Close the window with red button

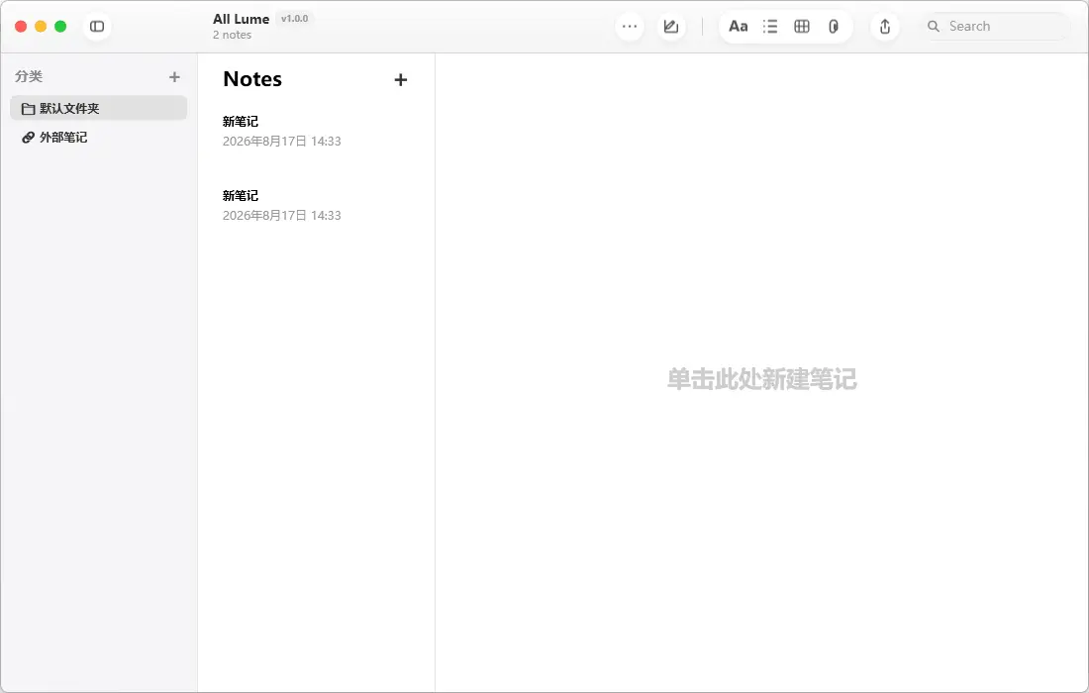[x=21, y=27]
